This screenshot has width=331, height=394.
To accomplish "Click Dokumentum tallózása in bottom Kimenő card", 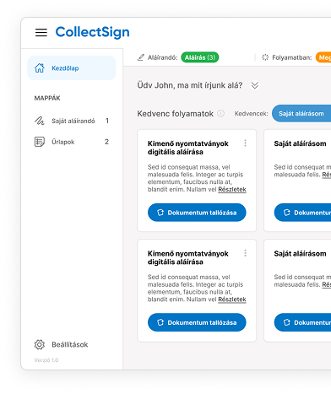I will pyautogui.click(x=197, y=322).
